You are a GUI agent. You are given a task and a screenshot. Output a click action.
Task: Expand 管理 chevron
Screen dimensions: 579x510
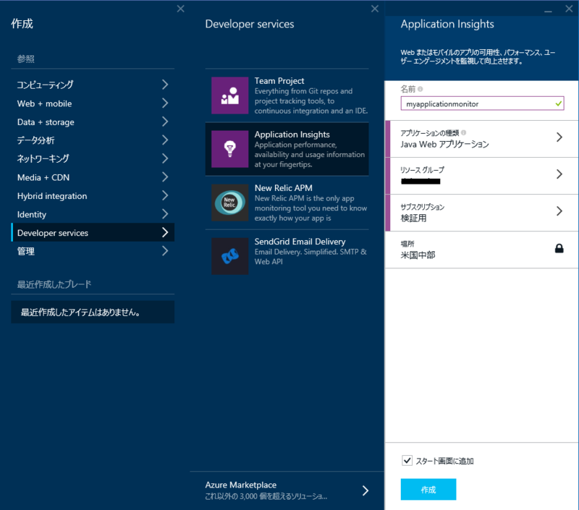coord(165,251)
